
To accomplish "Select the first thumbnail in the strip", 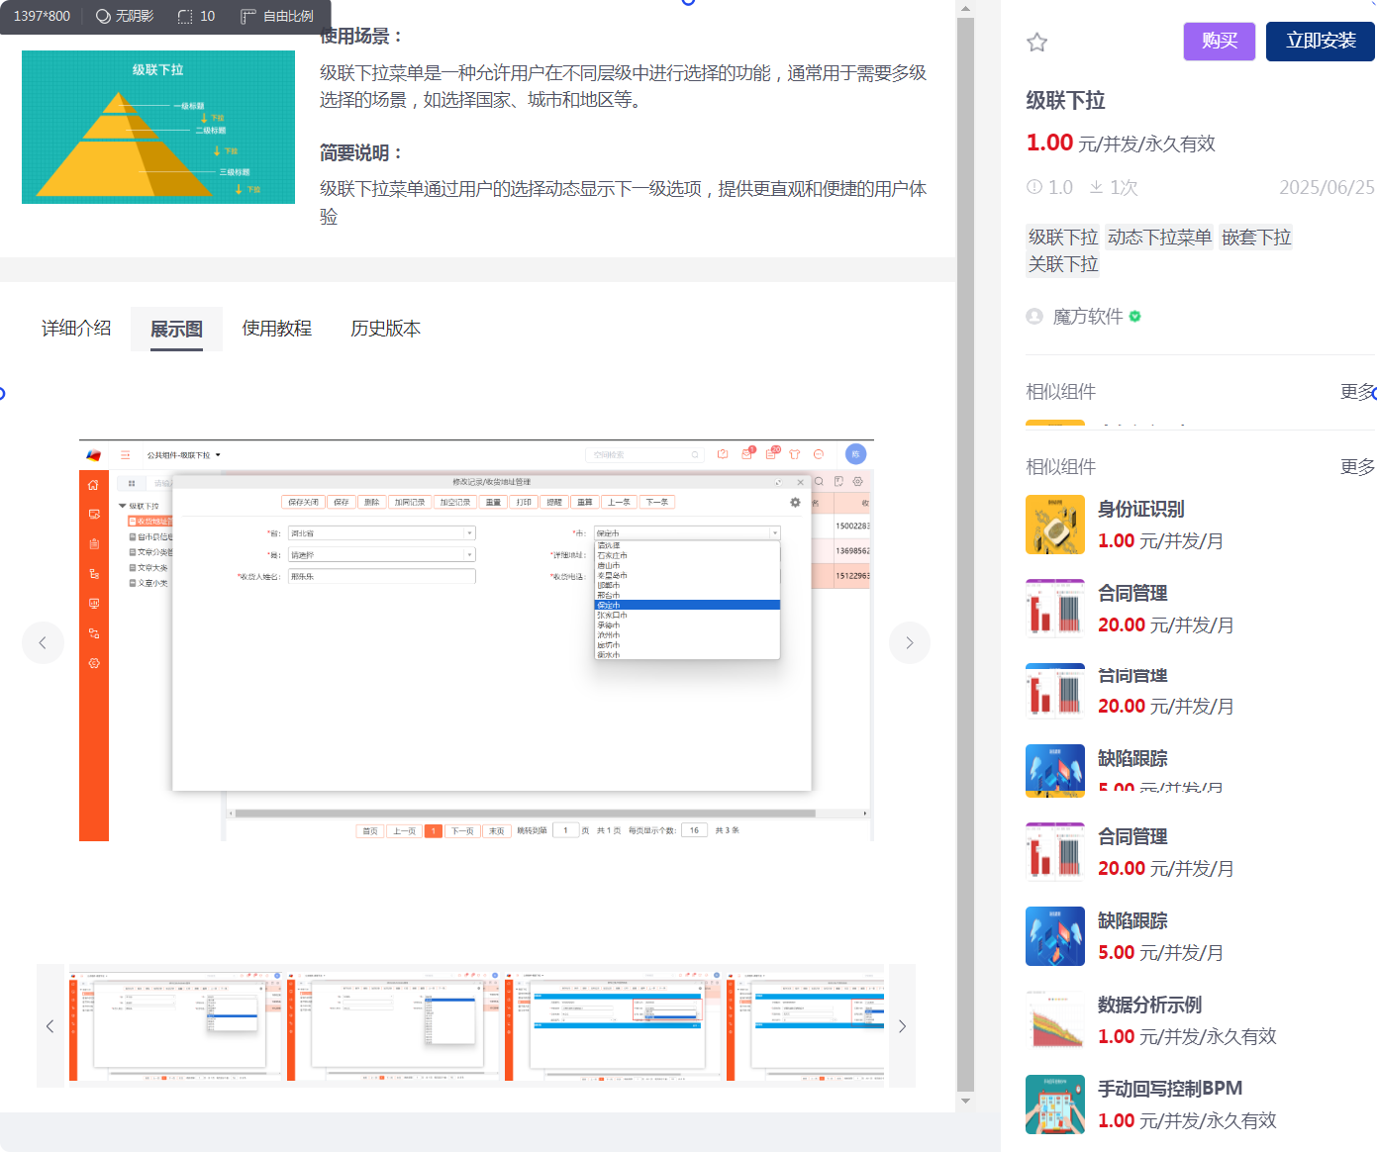I will point(175,1025).
